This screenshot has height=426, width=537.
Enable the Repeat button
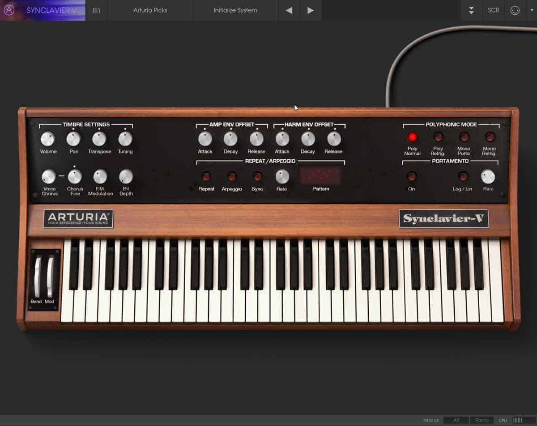(x=206, y=176)
